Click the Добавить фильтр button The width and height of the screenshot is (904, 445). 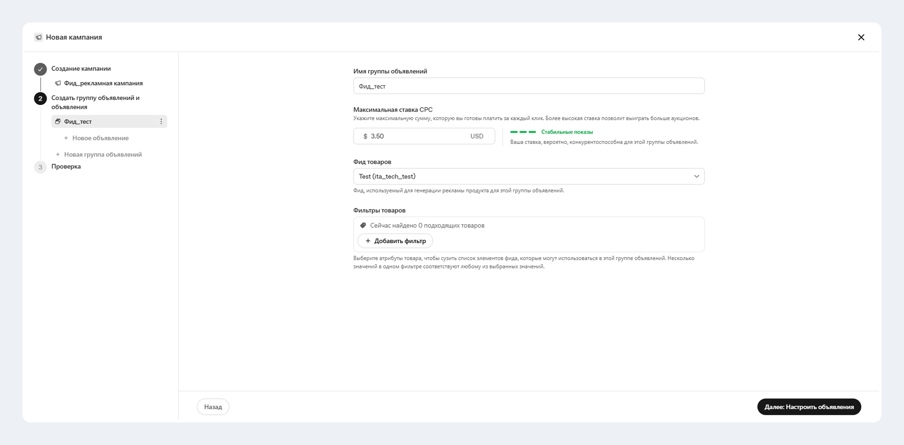pyautogui.click(x=395, y=241)
